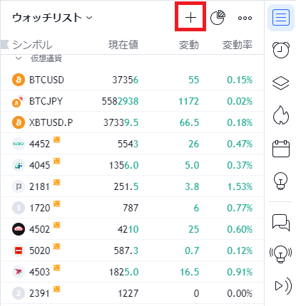Image resolution: width=296 pixels, height=306 pixels.
Task: Open the ideas lightbulb icon
Action: click(281, 181)
